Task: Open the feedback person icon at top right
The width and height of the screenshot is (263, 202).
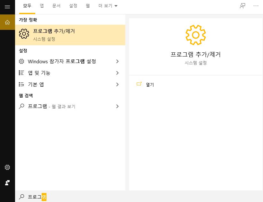Action: (x=242, y=6)
